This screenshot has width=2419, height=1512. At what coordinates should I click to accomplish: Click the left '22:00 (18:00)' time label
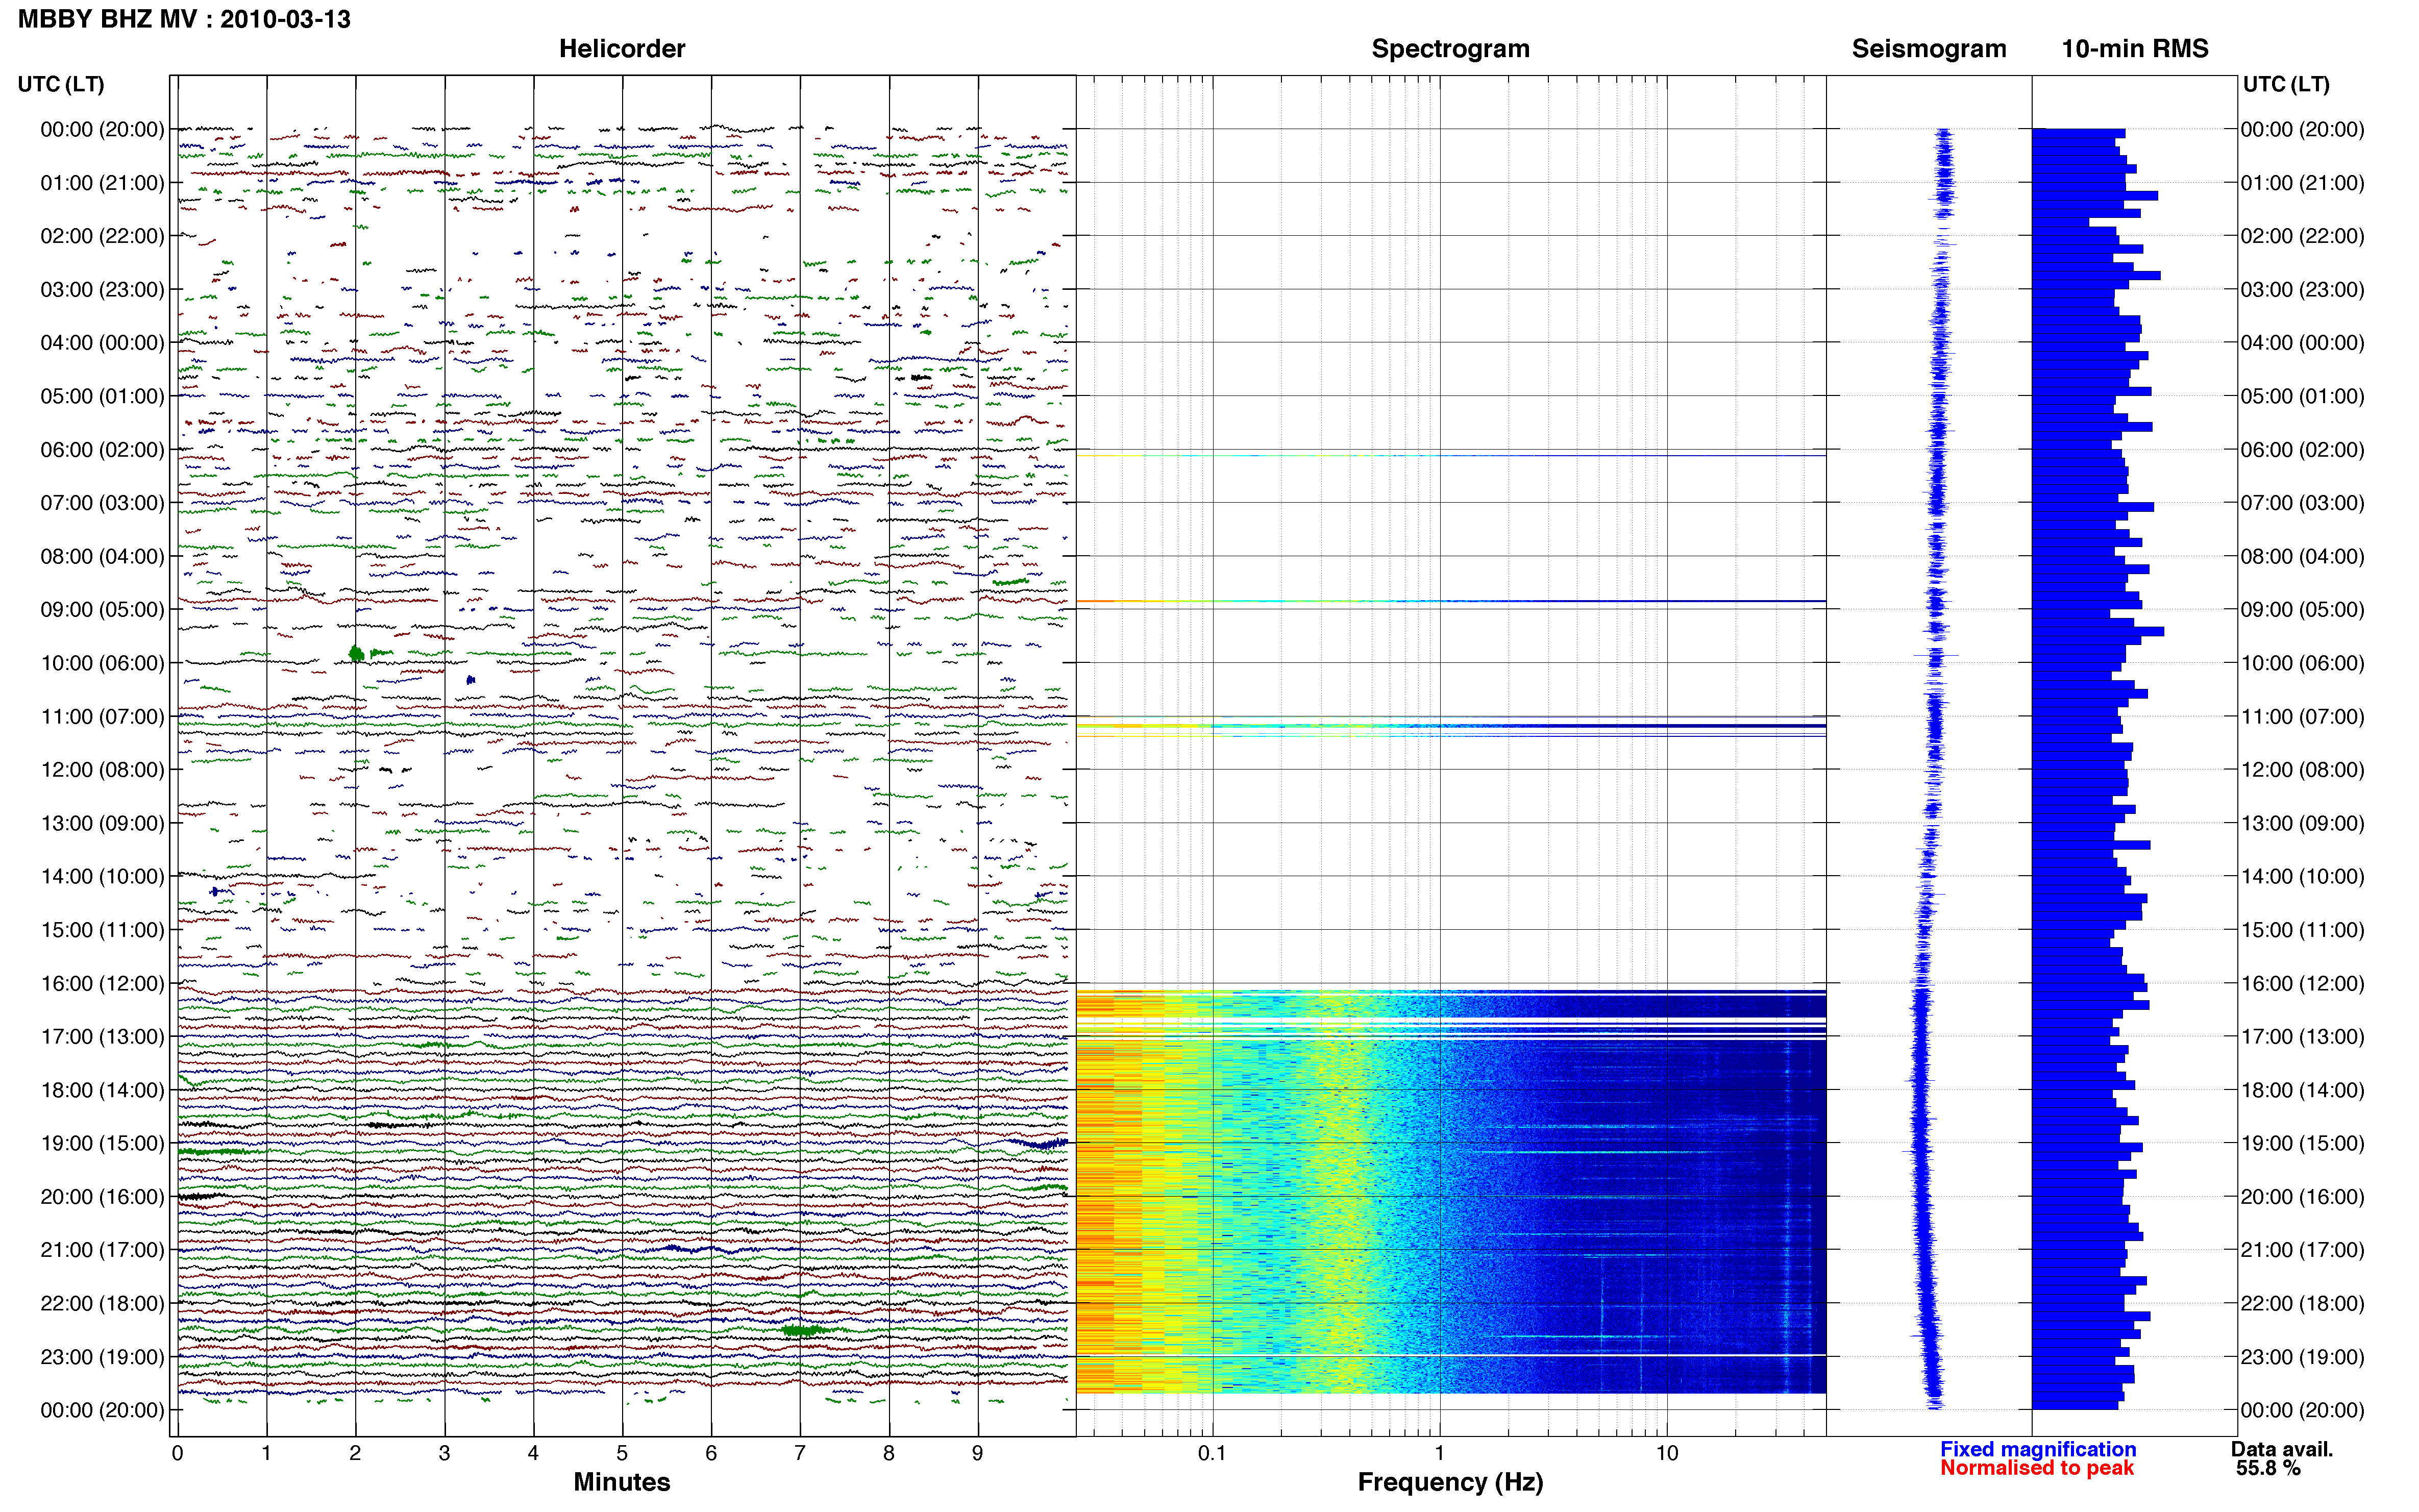point(102,1304)
